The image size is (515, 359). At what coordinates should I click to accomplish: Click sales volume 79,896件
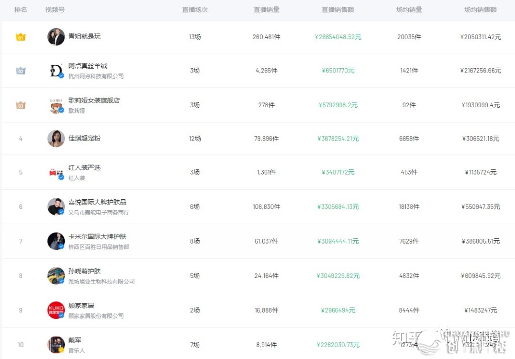[267, 139]
